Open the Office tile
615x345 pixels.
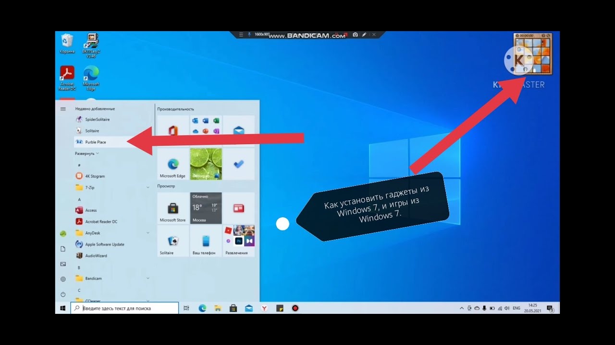pyautogui.click(x=173, y=131)
